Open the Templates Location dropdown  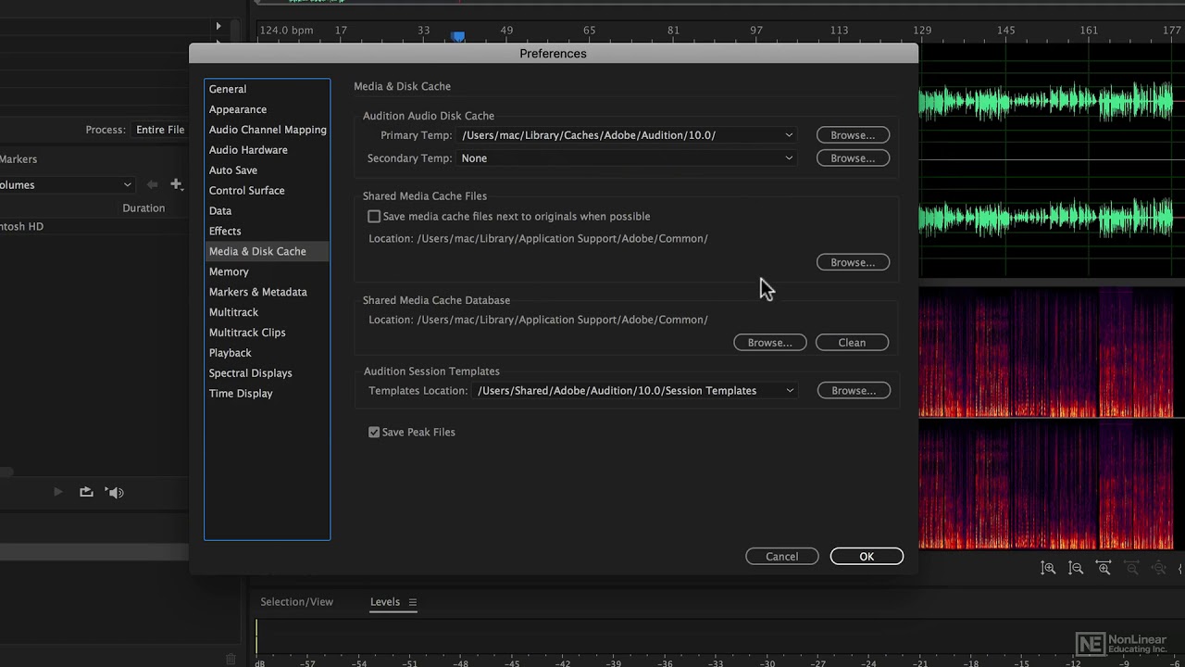[789, 390]
